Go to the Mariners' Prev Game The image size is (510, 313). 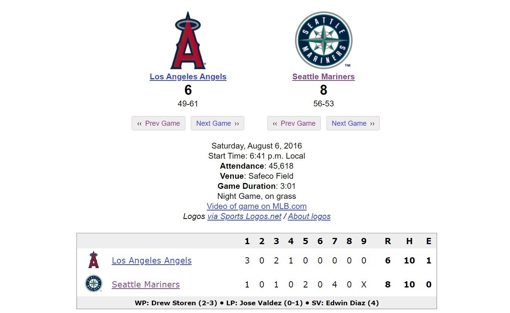294,123
